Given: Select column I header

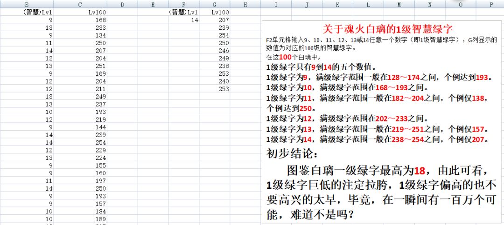Looking at the screenshot, I should [x=276, y=4].
